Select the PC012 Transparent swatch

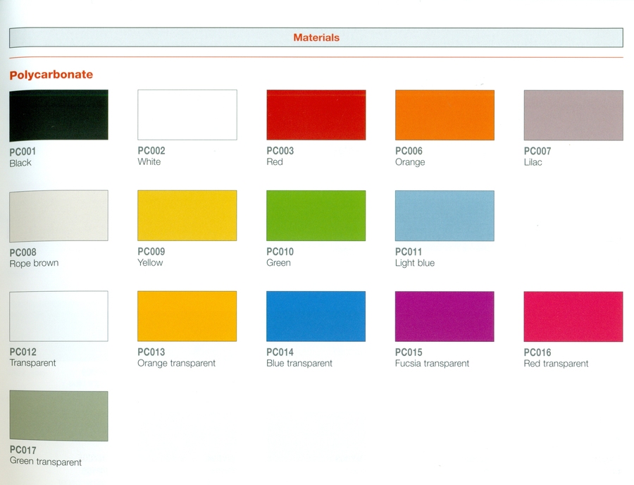click(x=58, y=316)
